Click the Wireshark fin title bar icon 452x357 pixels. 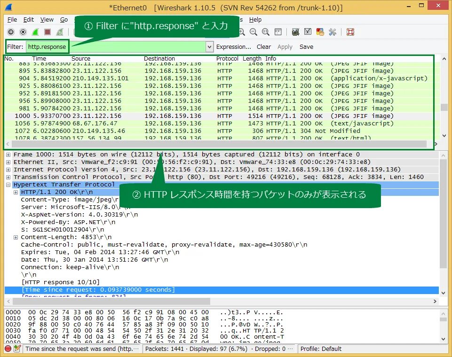click(x=9, y=7)
